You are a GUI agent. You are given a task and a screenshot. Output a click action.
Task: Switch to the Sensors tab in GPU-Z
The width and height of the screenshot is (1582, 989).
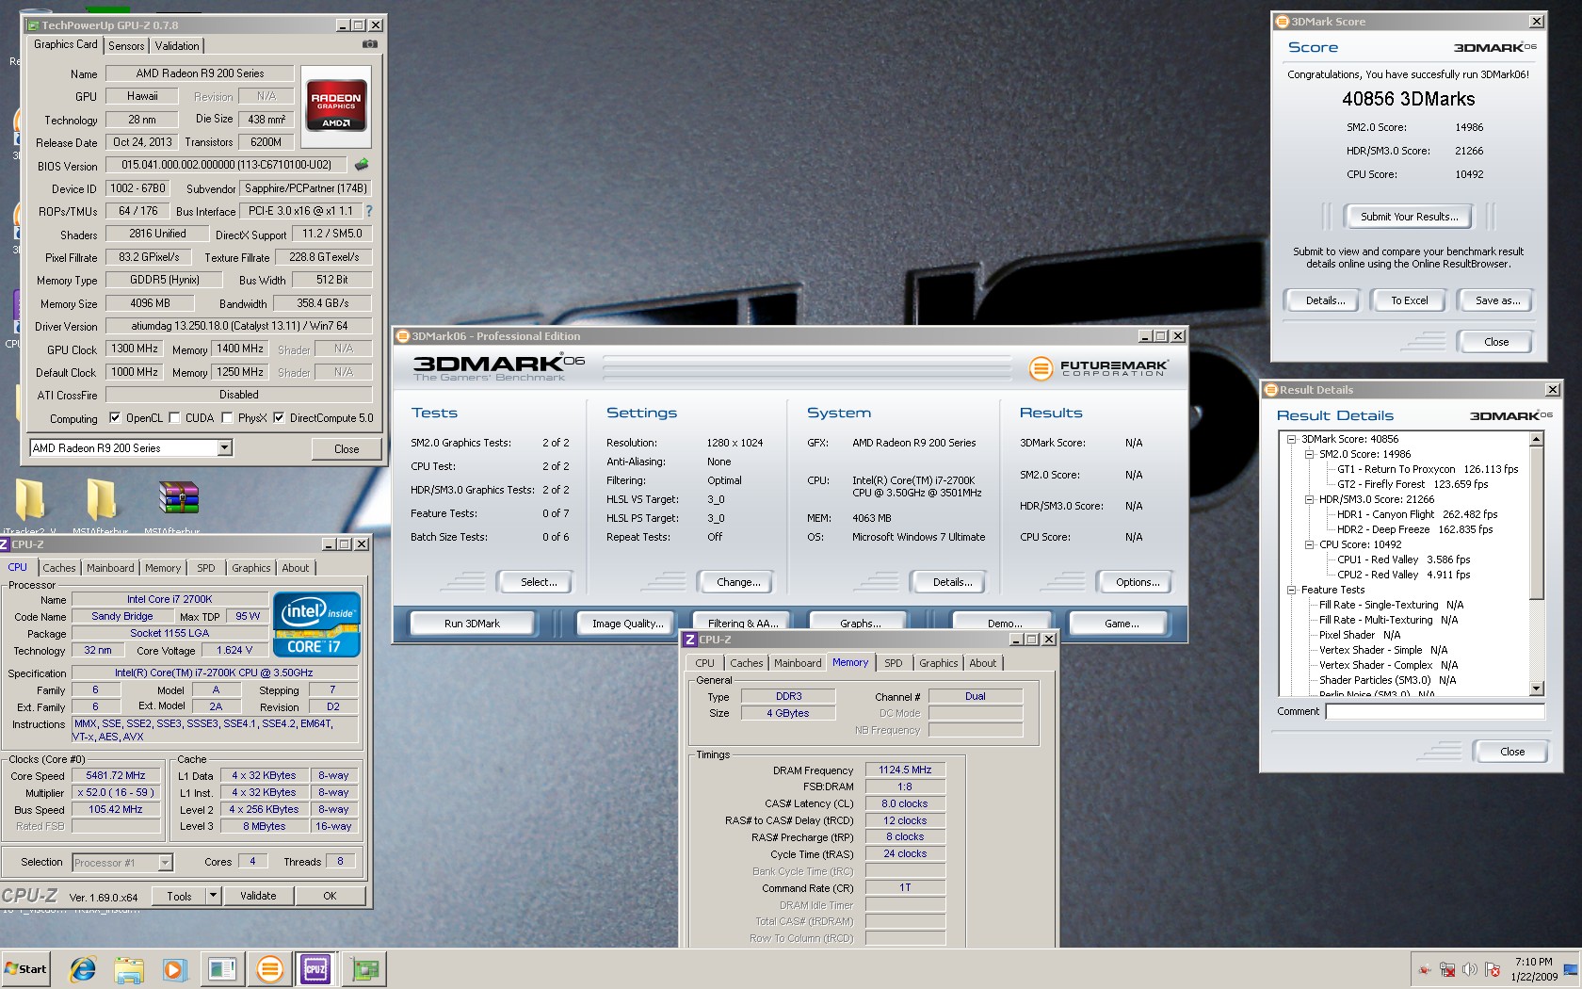pyautogui.click(x=126, y=46)
